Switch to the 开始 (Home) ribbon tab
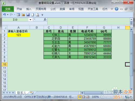This screenshot has height=101, width=135. pyautogui.click(x=19, y=9)
